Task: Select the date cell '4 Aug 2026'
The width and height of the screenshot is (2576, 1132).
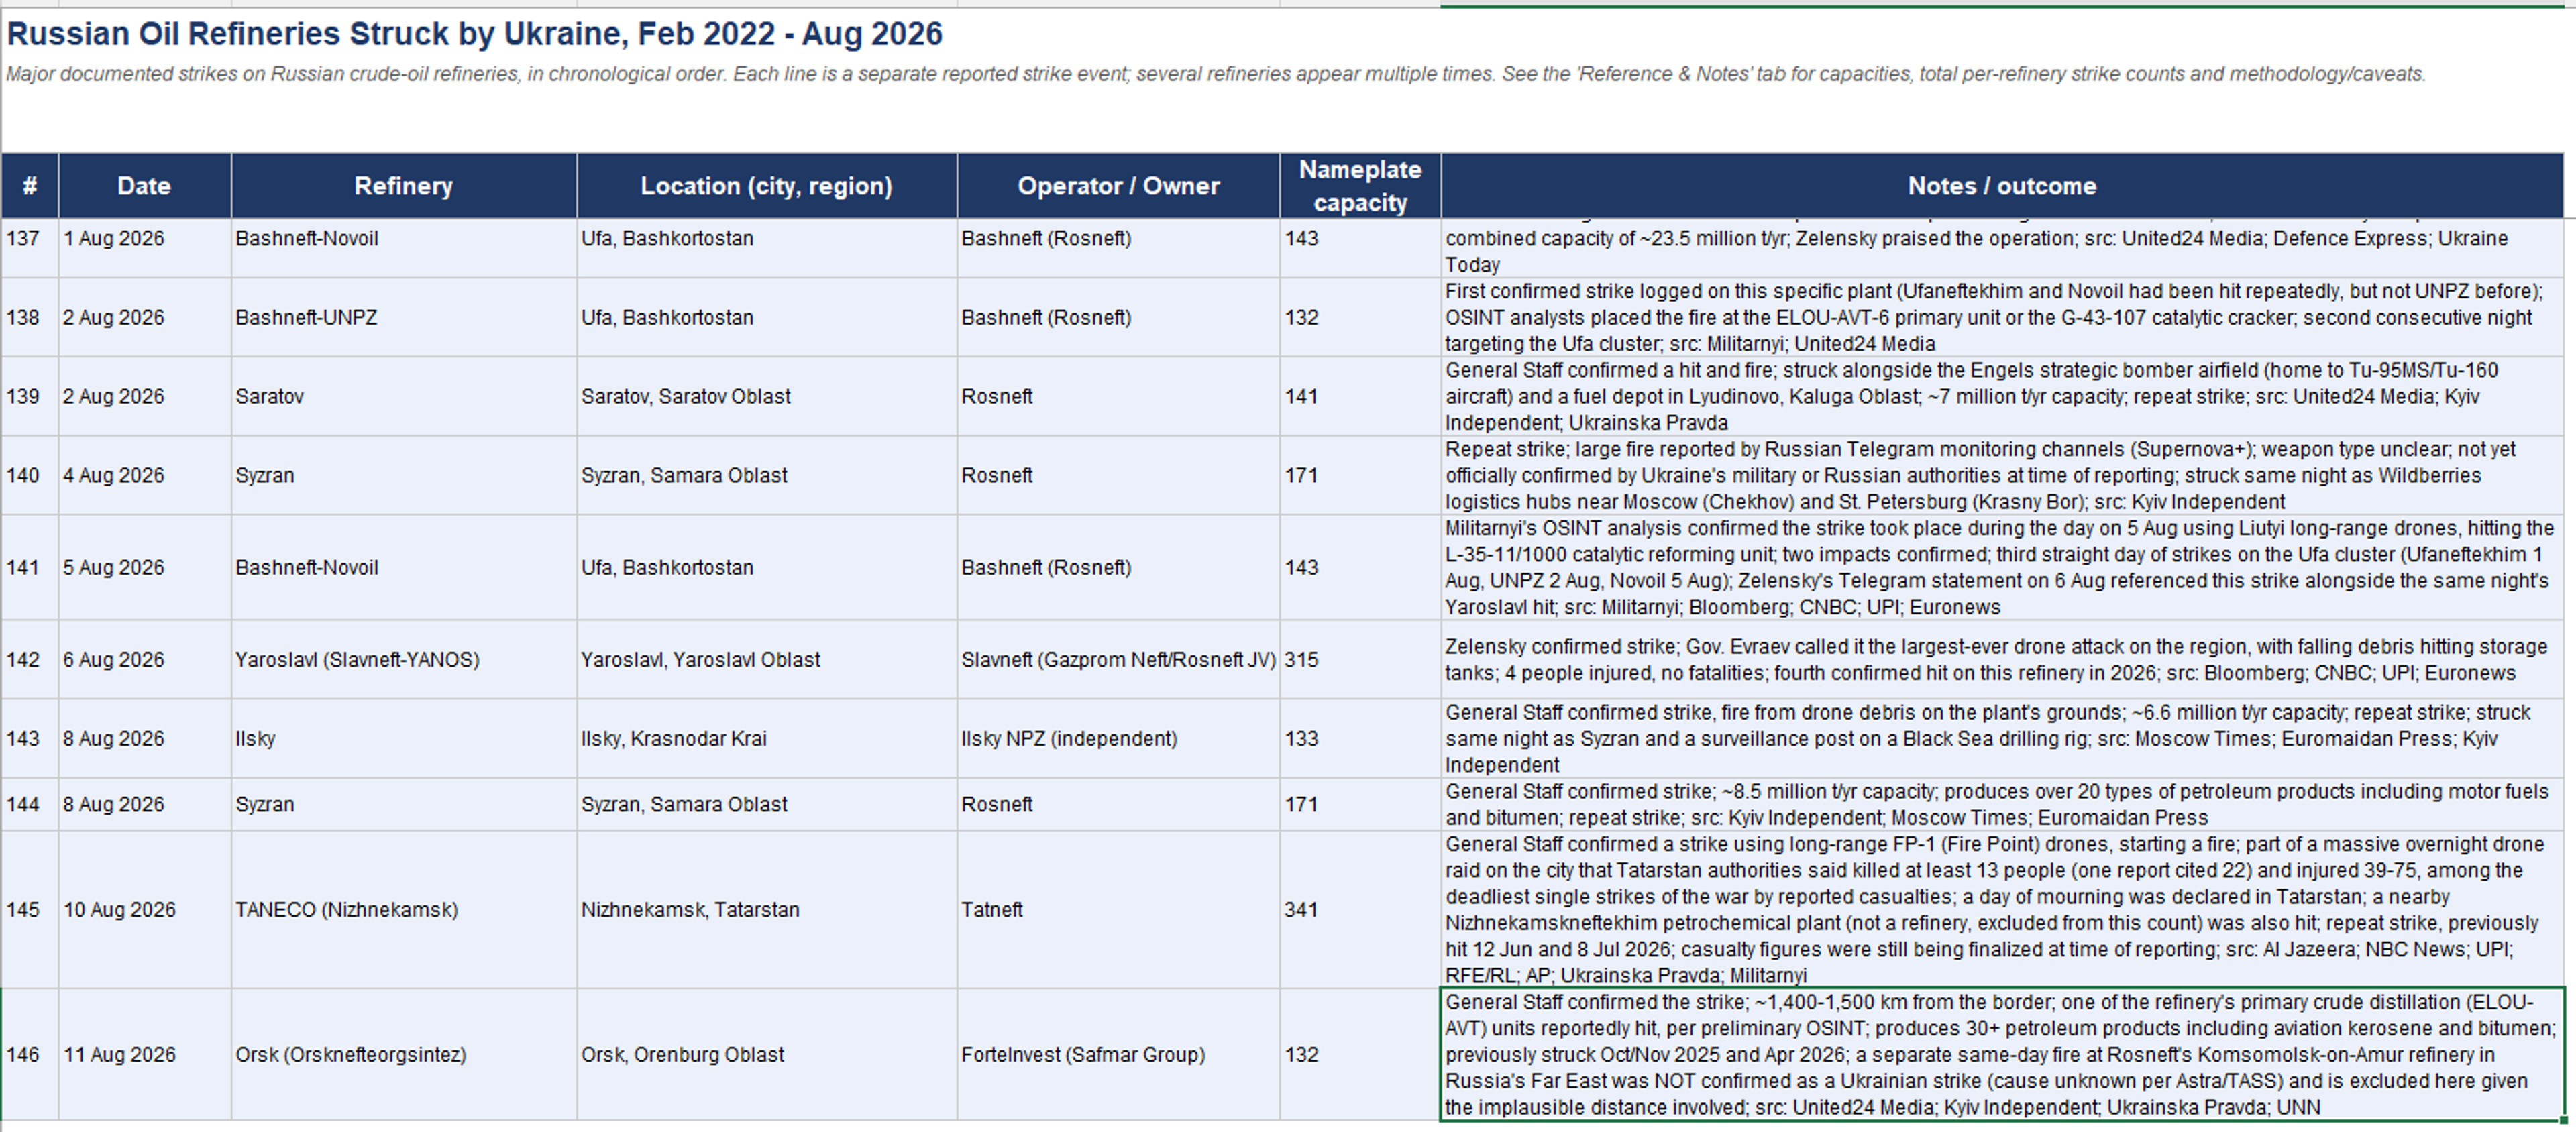Action: (144, 476)
